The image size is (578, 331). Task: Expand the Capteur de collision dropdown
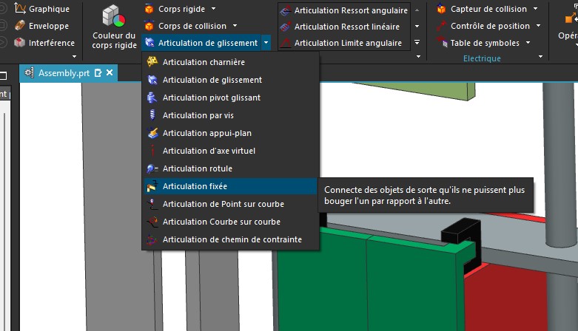click(535, 9)
